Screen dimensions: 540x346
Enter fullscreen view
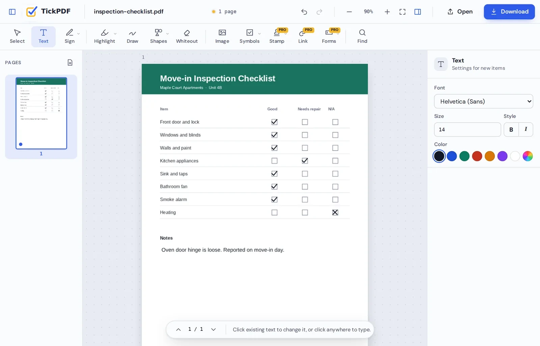click(402, 12)
